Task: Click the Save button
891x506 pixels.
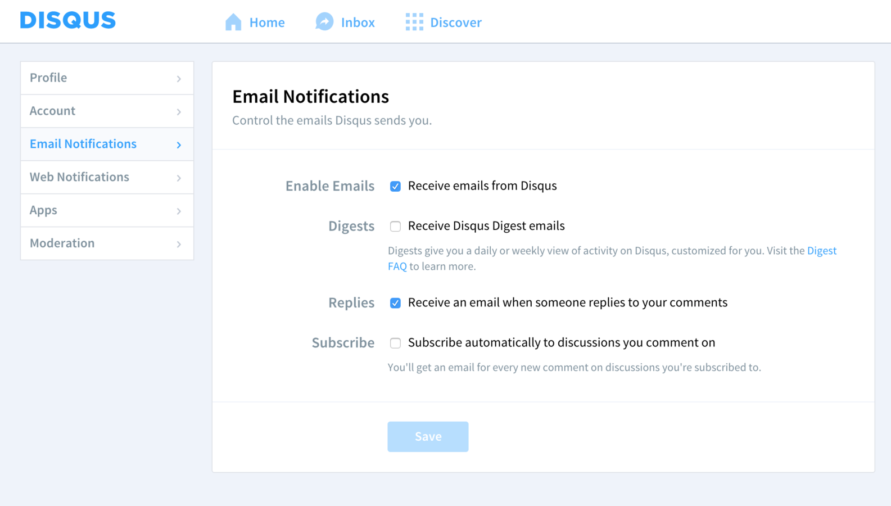Action: click(x=428, y=437)
